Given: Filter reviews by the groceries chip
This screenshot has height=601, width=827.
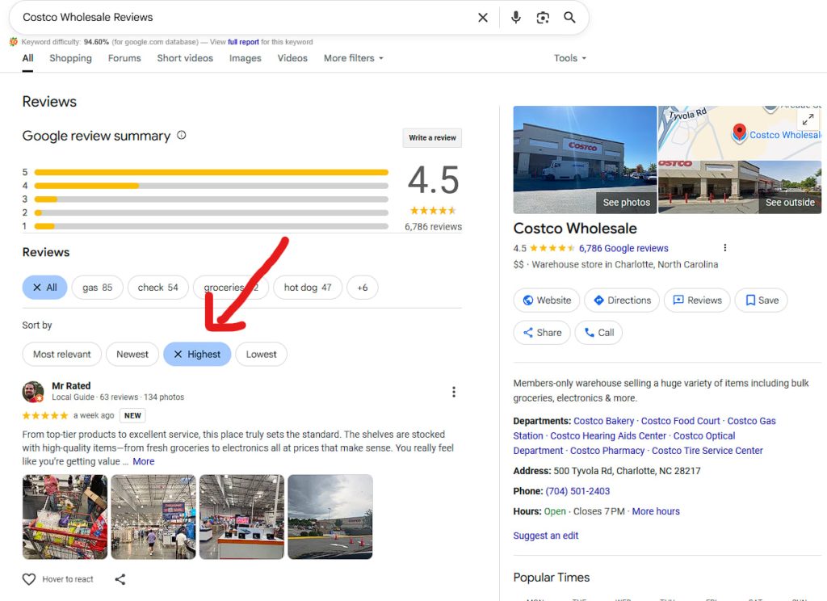Looking at the screenshot, I should tap(231, 288).
